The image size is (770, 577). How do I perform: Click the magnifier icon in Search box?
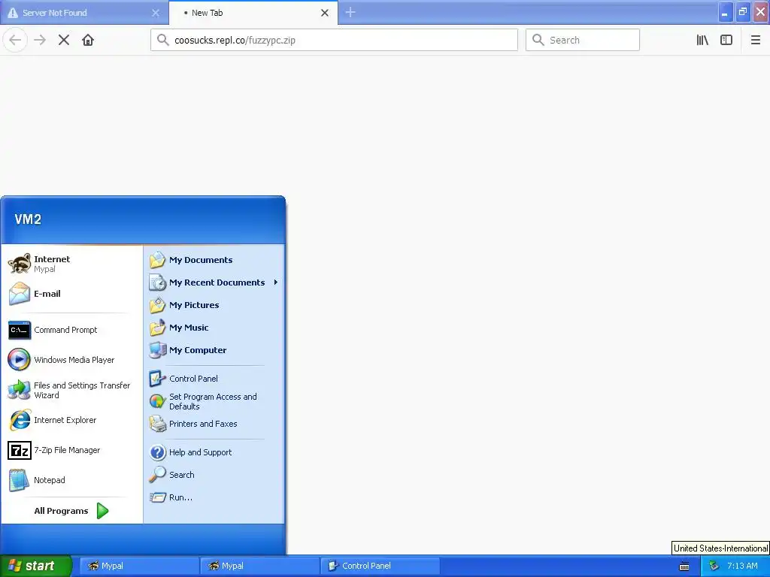tap(538, 40)
